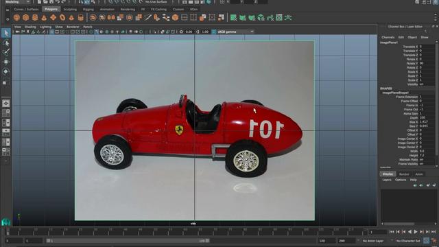
Task: Open the Layers menu in Layer Editor
Action: point(387,180)
